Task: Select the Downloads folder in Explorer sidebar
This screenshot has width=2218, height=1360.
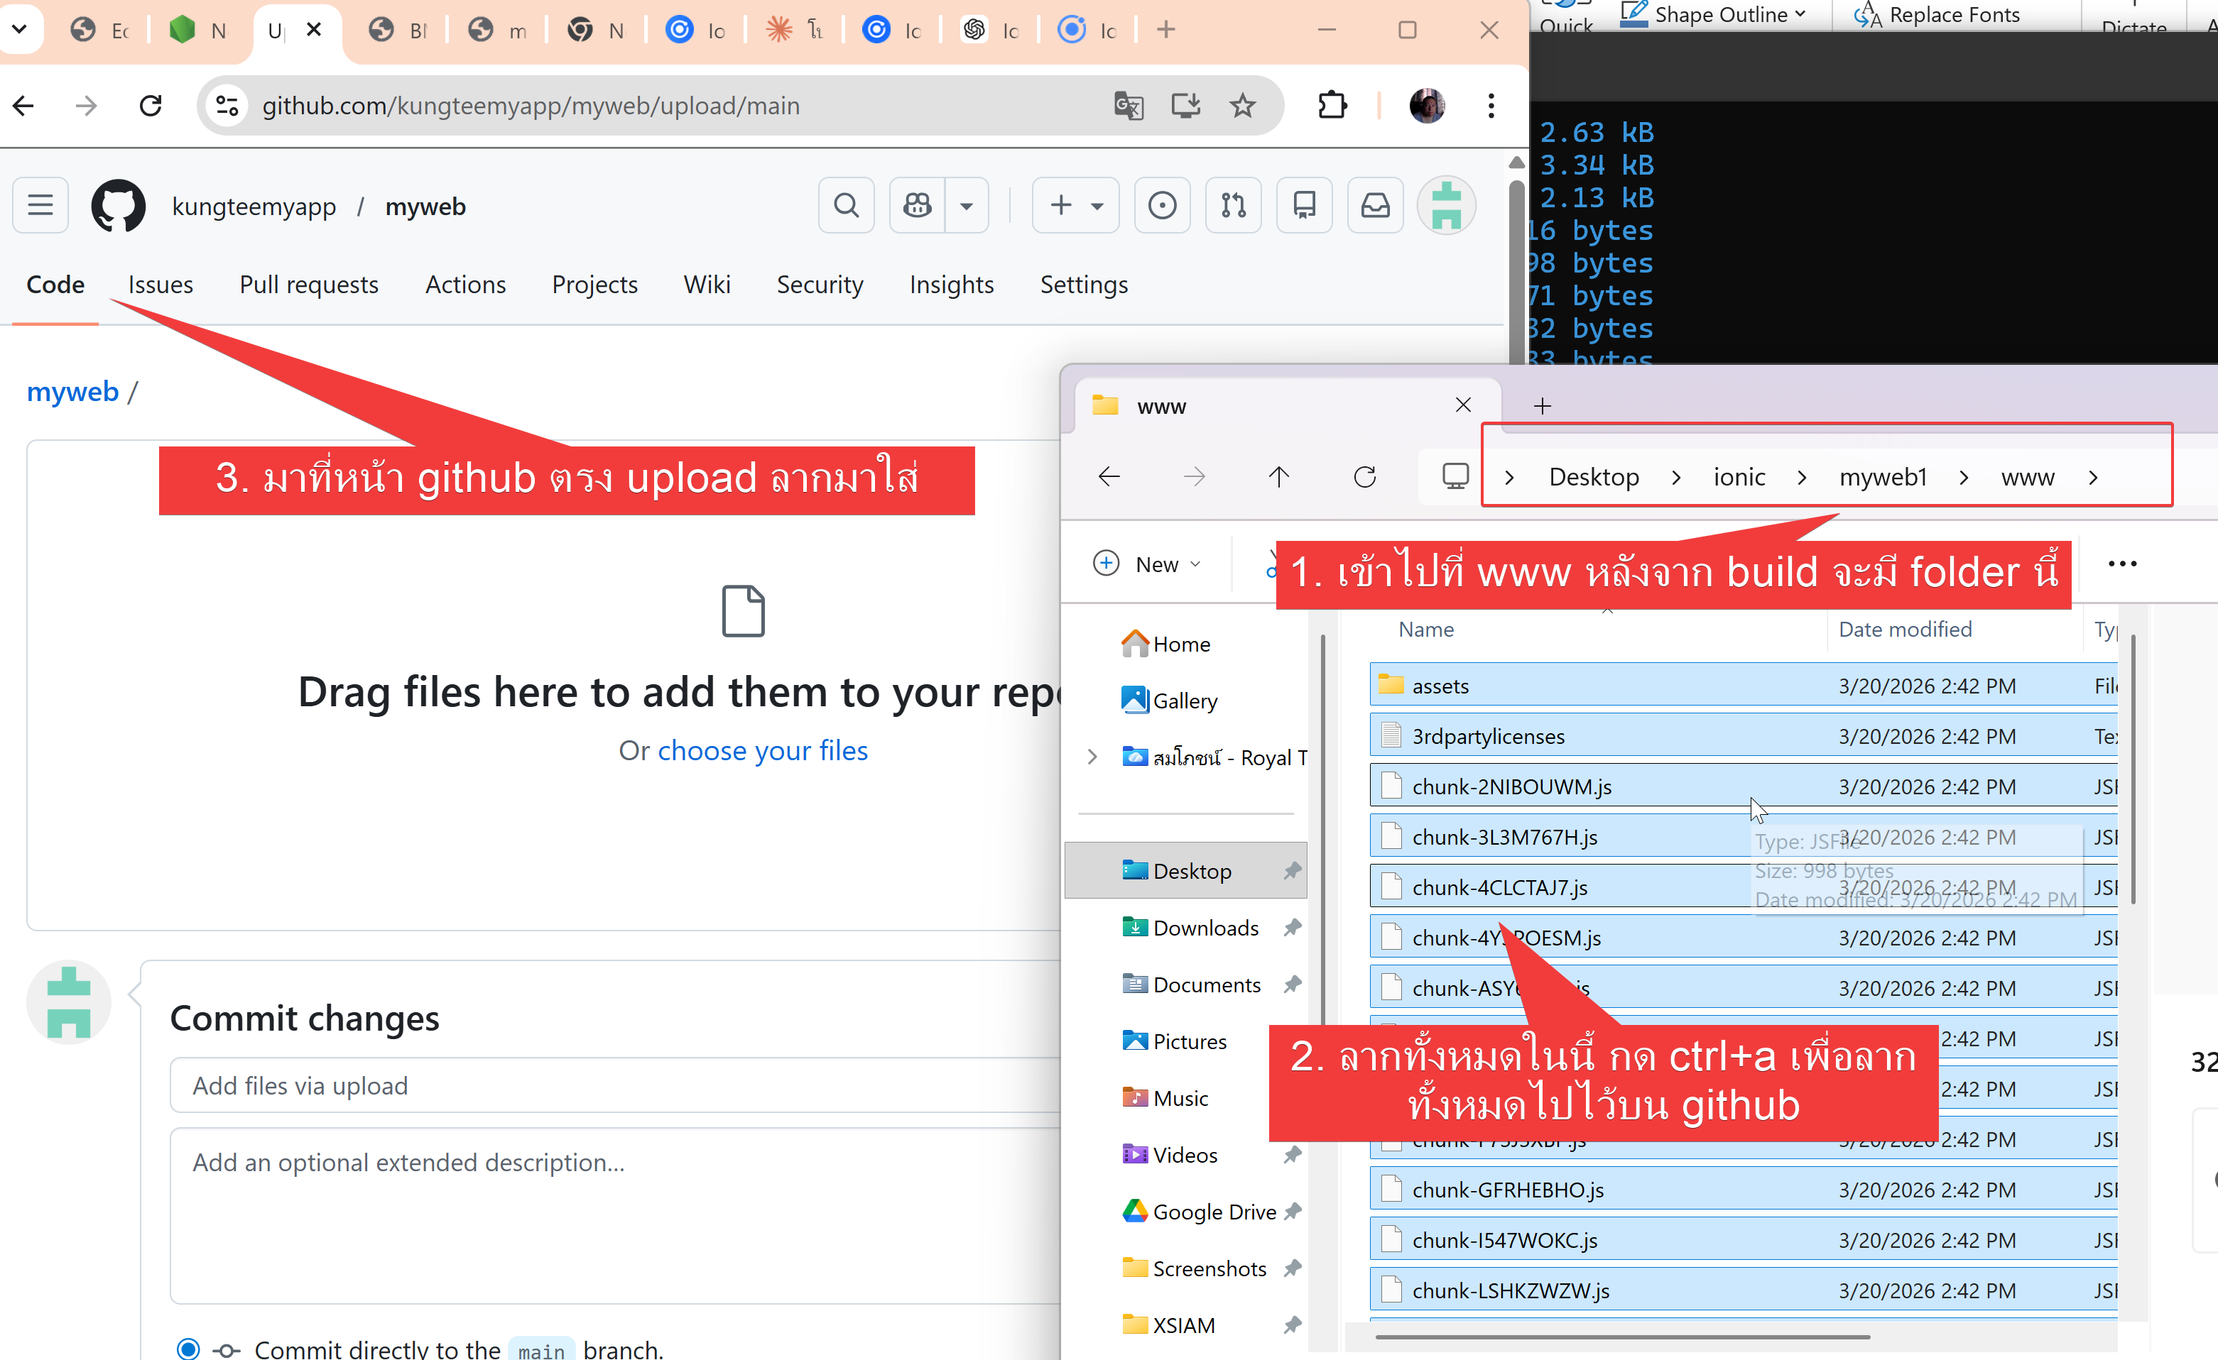Action: click(x=1205, y=927)
